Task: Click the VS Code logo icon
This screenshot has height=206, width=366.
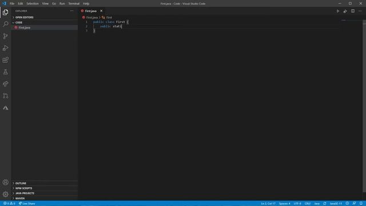Action: 4,3
